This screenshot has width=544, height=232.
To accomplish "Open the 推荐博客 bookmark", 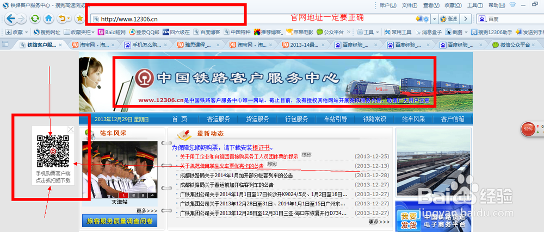I will click(x=268, y=32).
